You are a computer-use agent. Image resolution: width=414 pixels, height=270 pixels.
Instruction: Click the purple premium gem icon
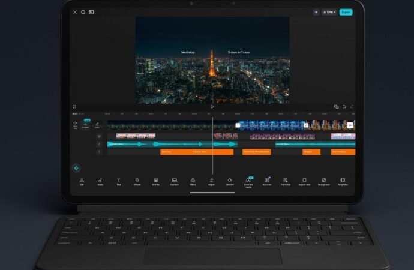[316, 13]
